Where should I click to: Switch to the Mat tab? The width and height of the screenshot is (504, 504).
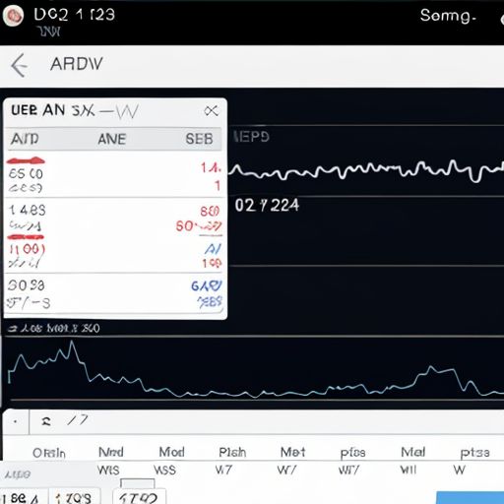pos(292,452)
